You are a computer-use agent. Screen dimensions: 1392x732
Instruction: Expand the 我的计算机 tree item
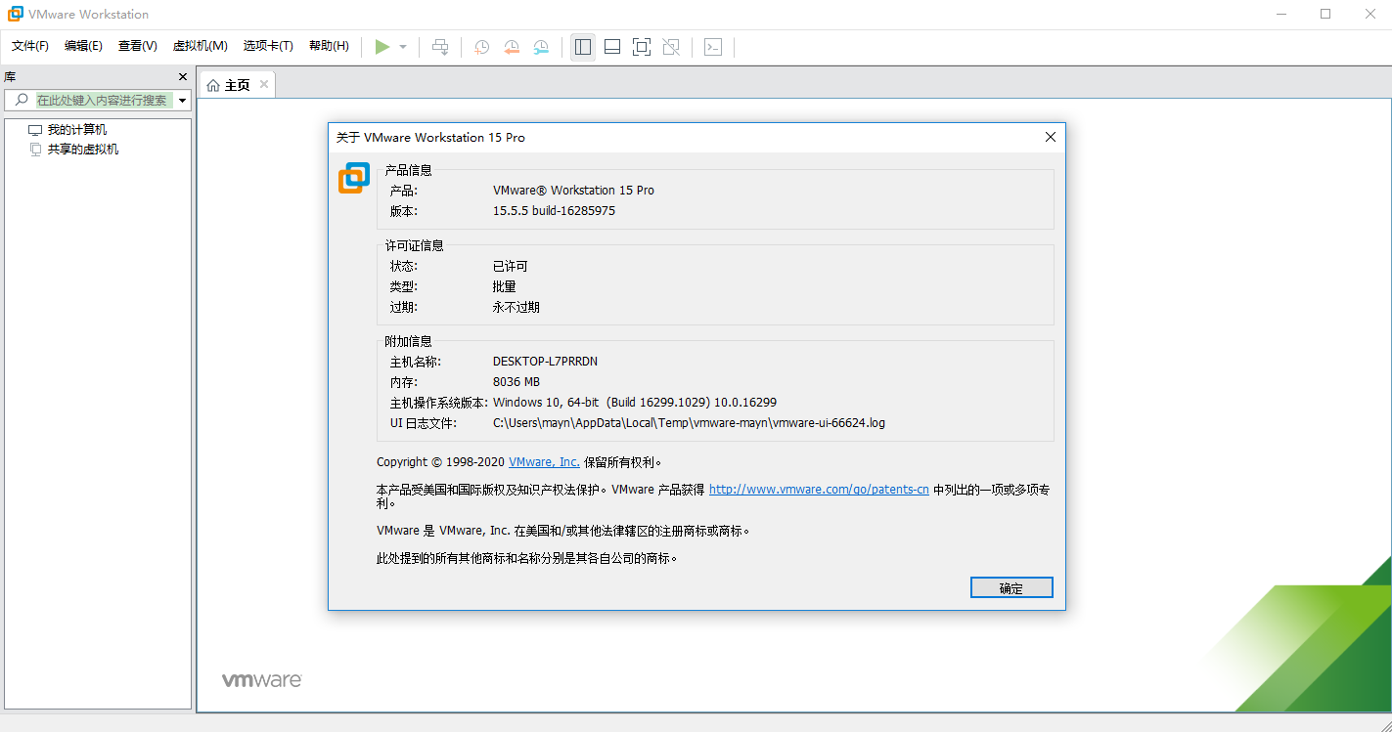click(75, 129)
